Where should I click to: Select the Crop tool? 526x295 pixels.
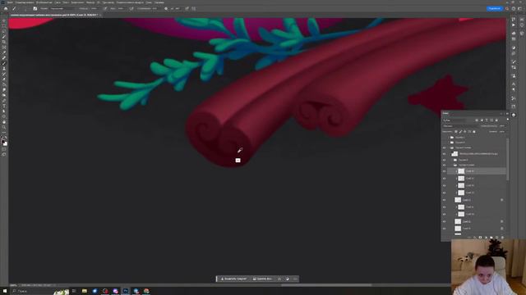(4, 42)
